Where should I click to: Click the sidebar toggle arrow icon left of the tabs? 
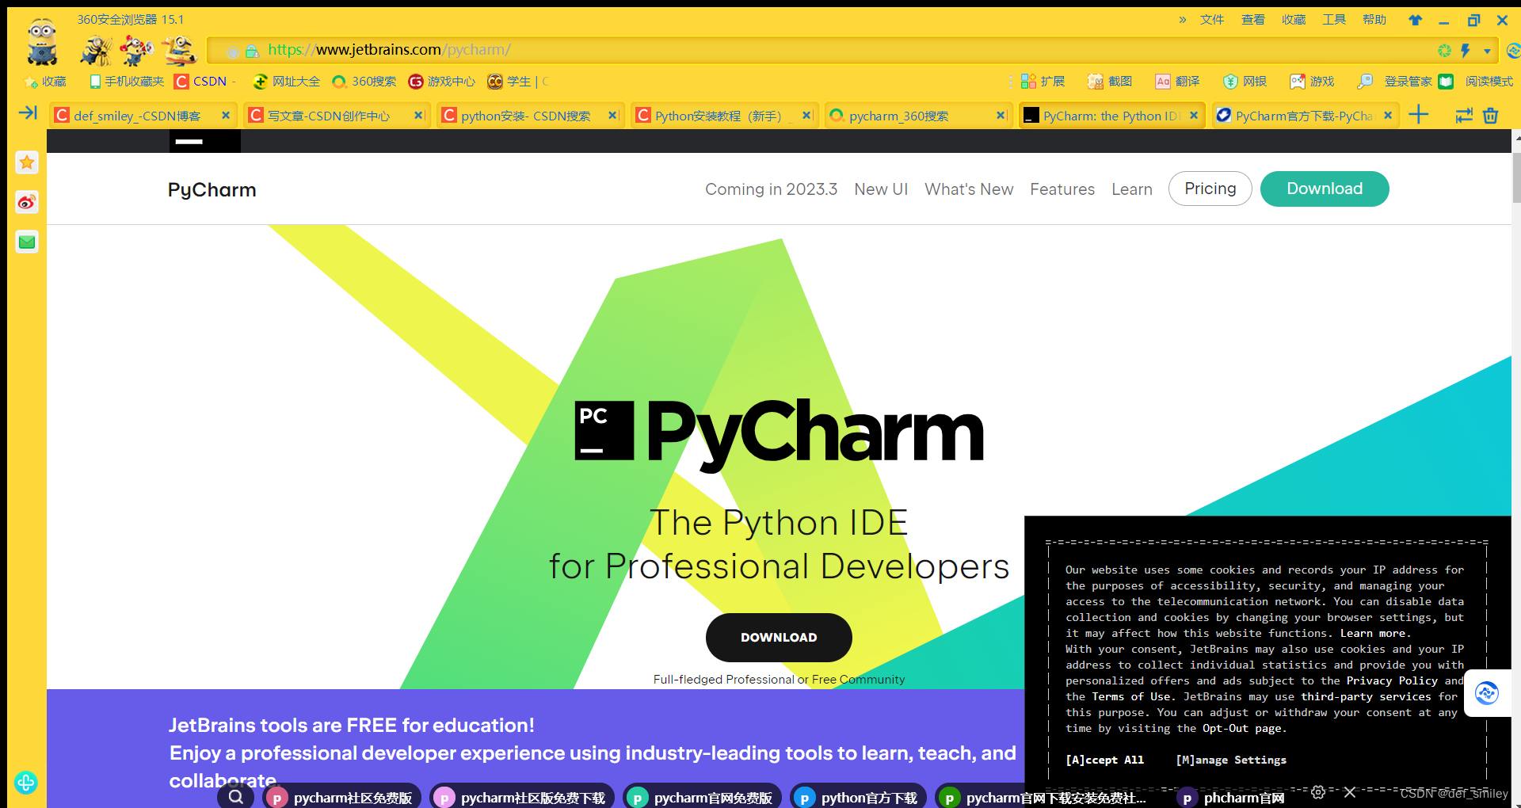(x=28, y=113)
